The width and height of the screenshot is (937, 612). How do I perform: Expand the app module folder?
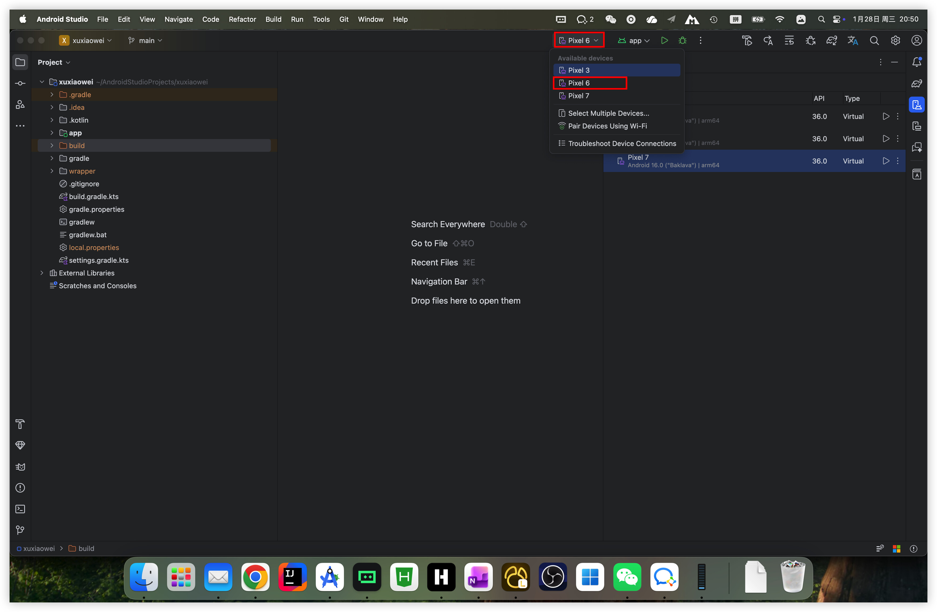(x=52, y=133)
